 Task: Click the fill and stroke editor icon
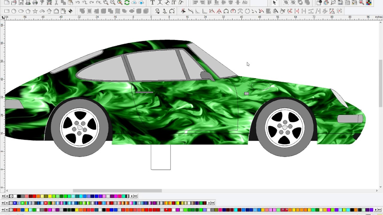[319, 2]
